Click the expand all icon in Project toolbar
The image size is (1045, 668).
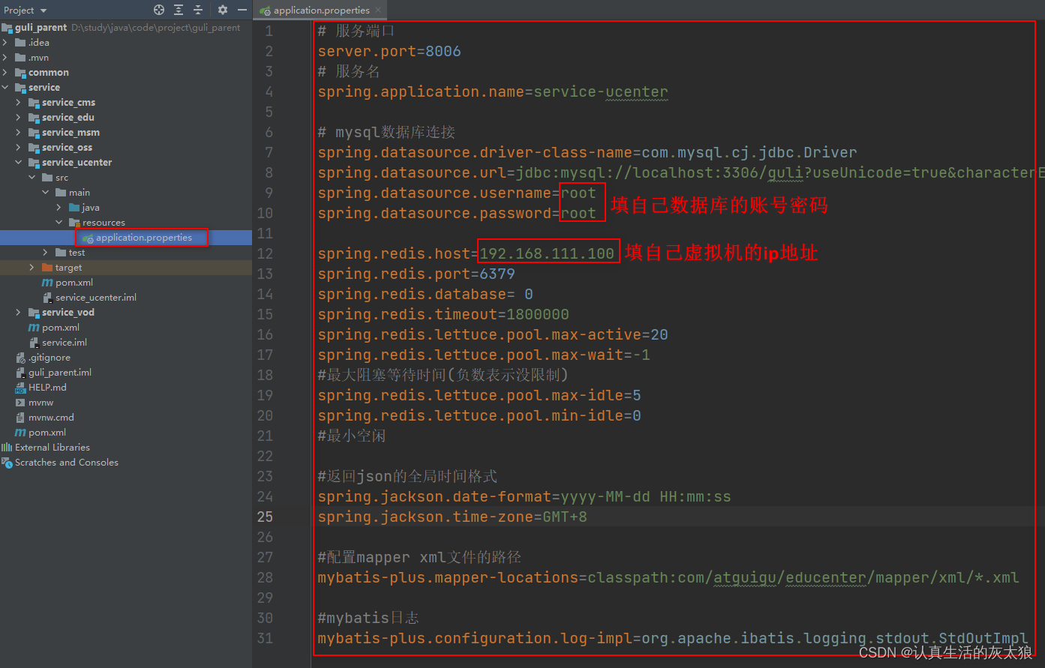(179, 10)
